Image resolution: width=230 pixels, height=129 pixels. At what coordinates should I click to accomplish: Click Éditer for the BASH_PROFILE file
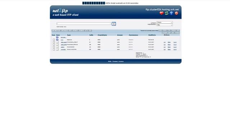click(169, 44)
